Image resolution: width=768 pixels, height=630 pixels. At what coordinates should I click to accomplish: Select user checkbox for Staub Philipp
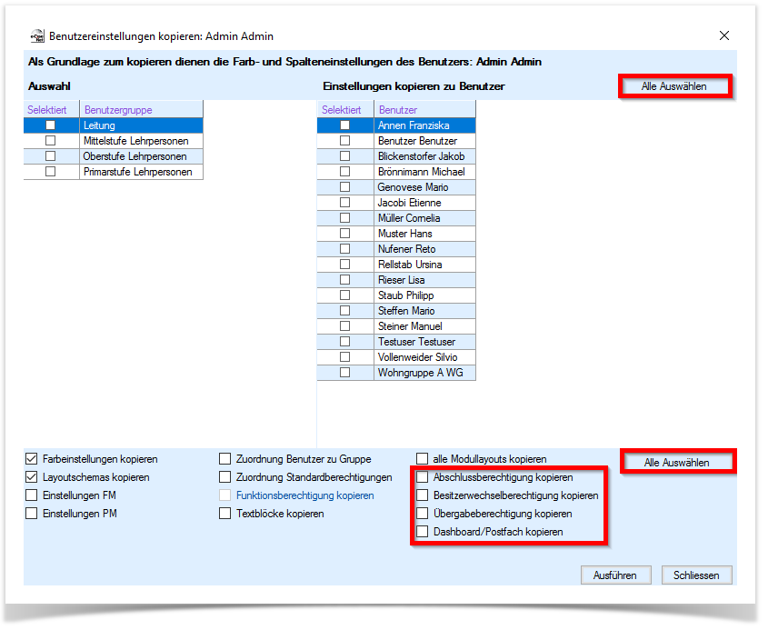(x=344, y=295)
